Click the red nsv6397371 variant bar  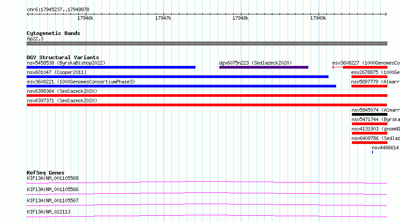207,105
